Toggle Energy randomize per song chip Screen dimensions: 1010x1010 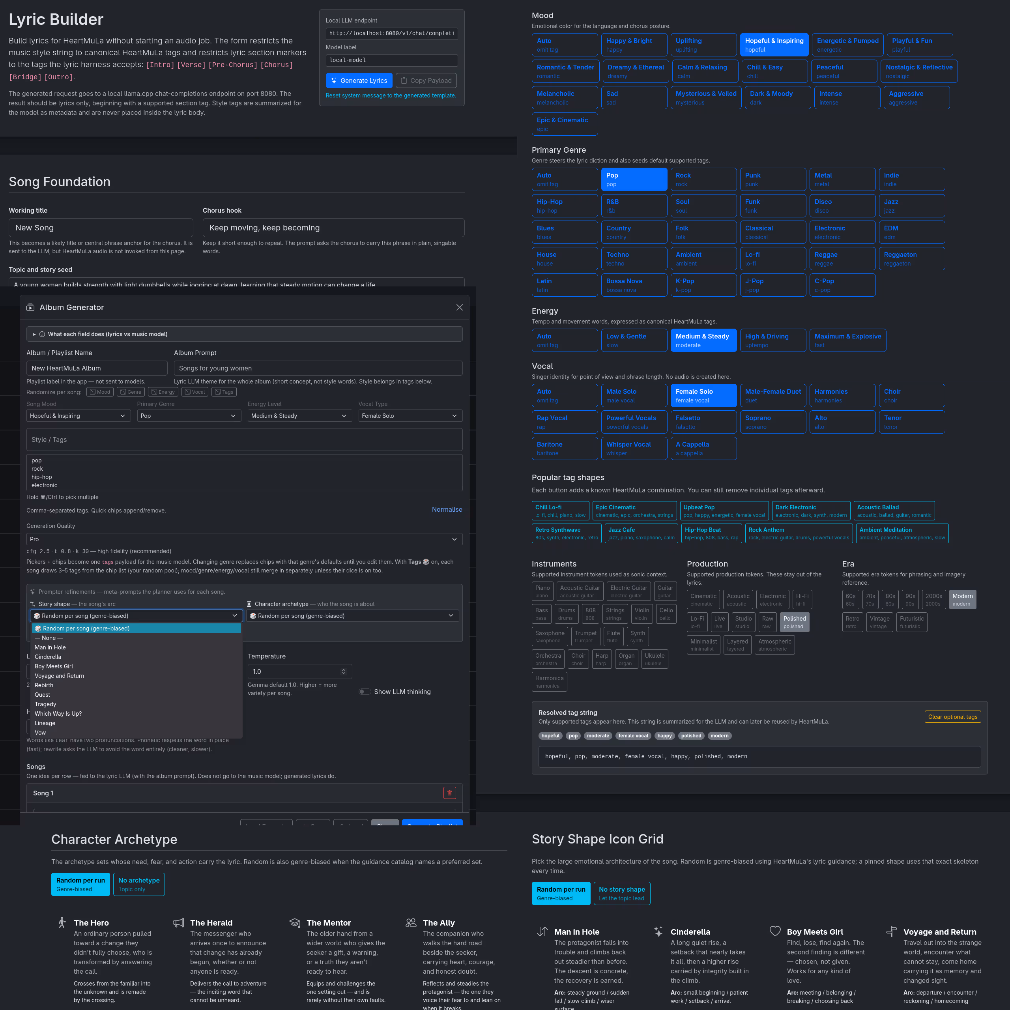point(163,392)
